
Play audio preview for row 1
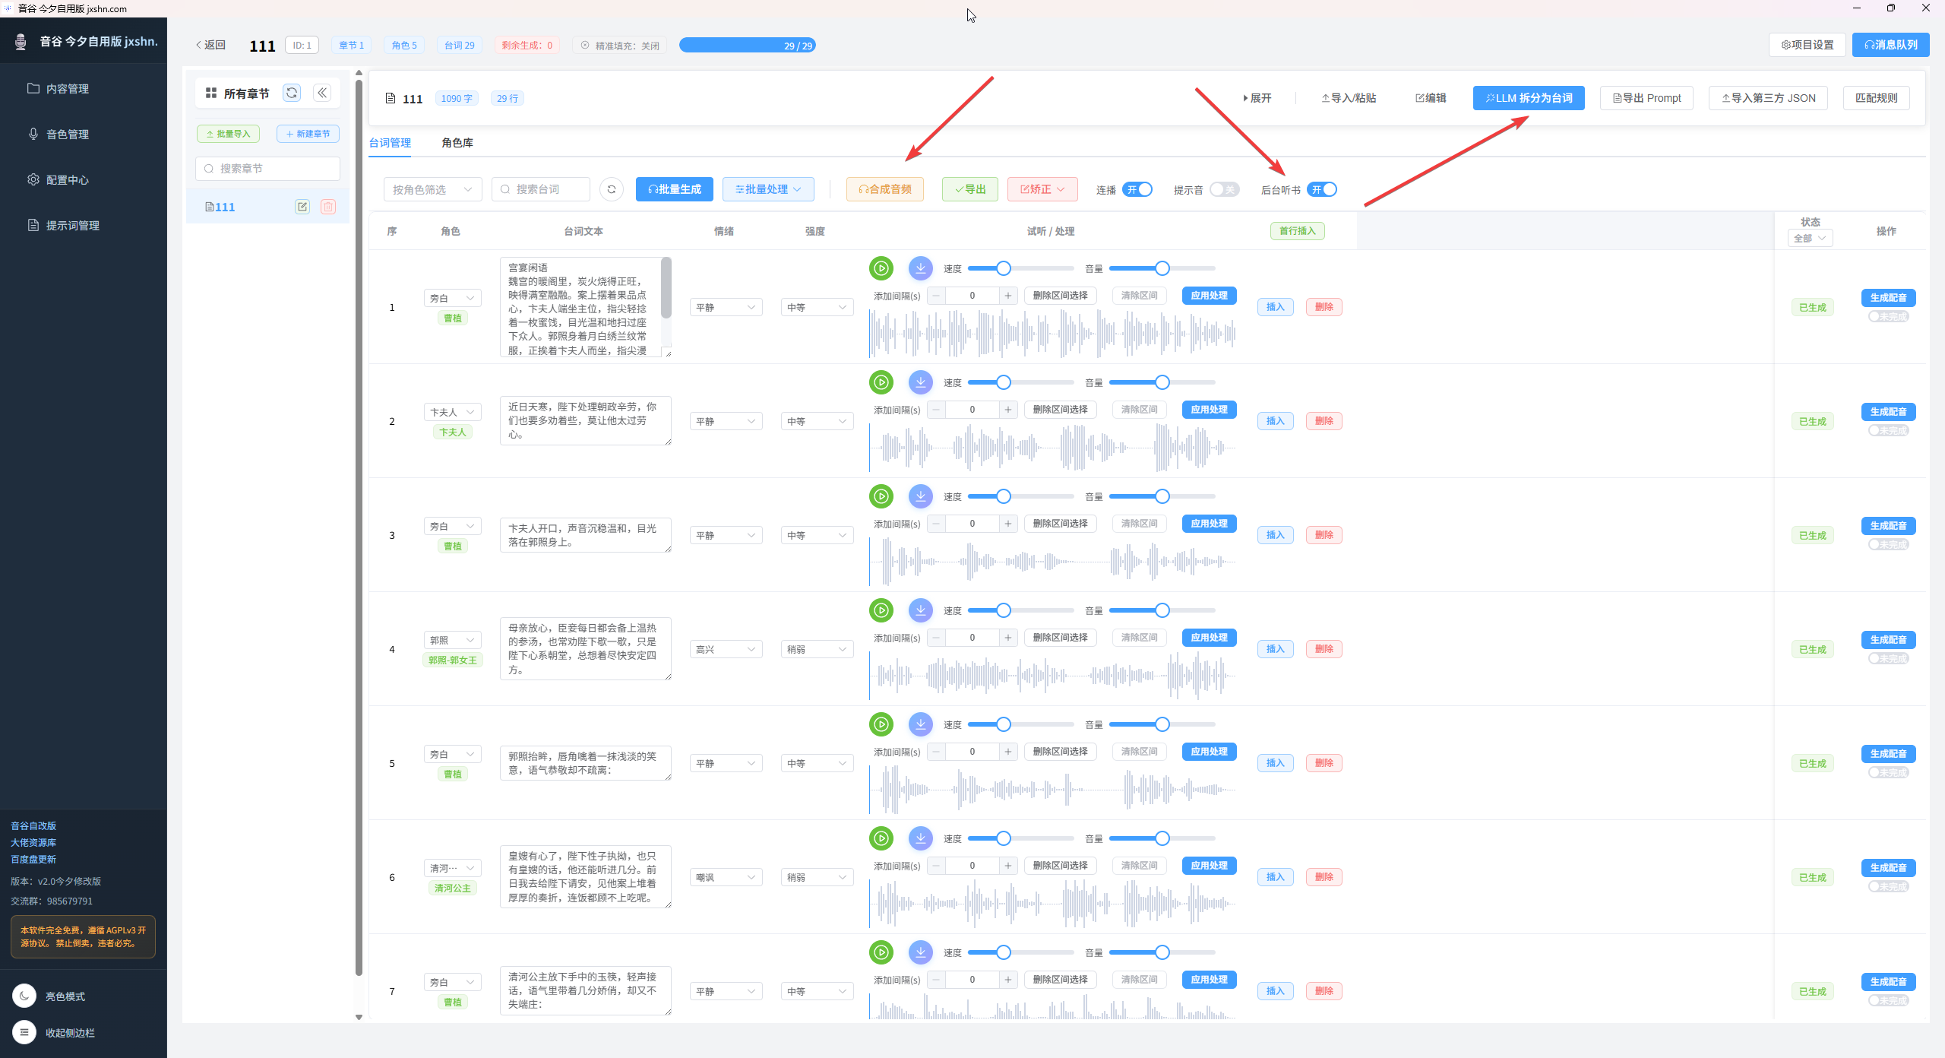tap(881, 268)
